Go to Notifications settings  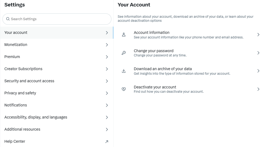pyautogui.click(x=16, y=105)
